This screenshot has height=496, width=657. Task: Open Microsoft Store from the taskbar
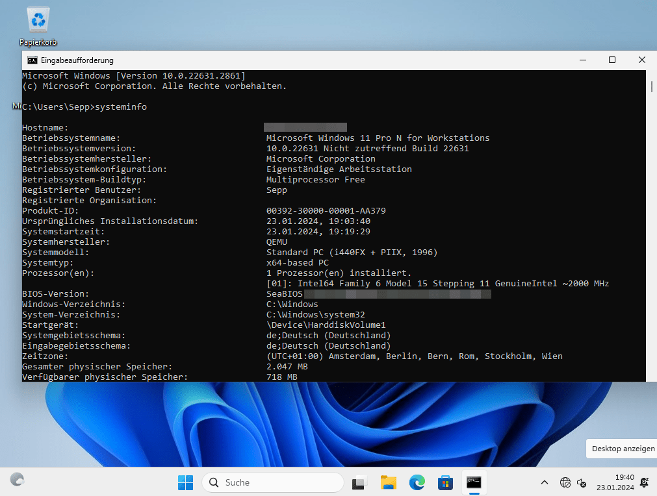[x=445, y=482]
